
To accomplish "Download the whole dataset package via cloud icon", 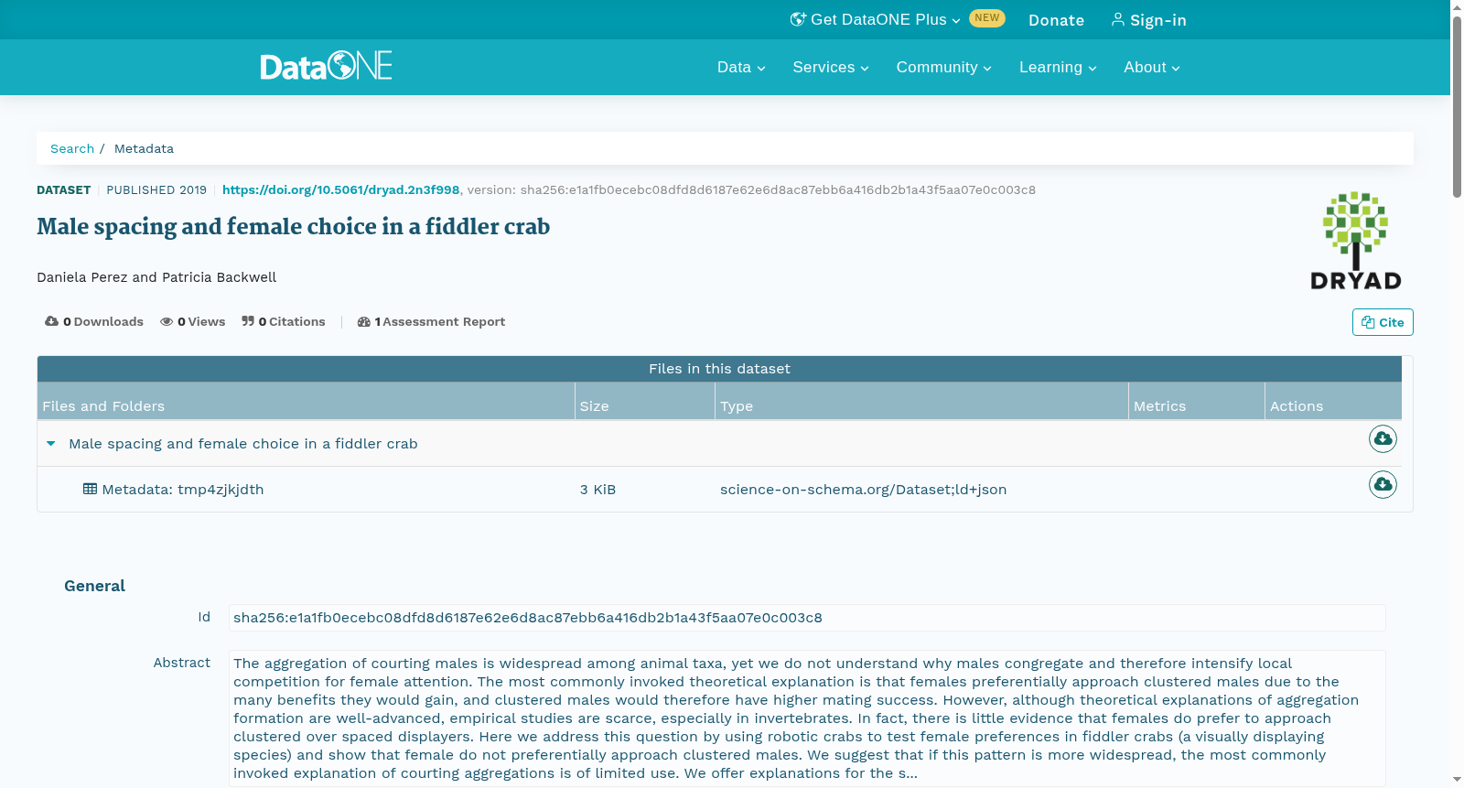I will click(1383, 439).
